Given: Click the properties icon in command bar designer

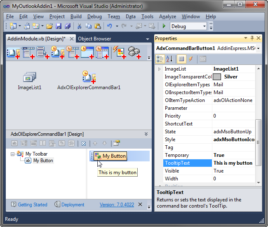Looking at the screenshot, I should [x=117, y=143].
